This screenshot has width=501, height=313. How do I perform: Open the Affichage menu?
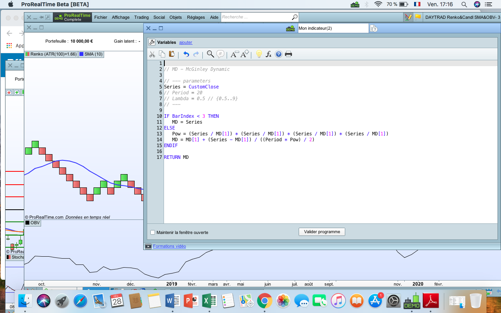coord(121,17)
